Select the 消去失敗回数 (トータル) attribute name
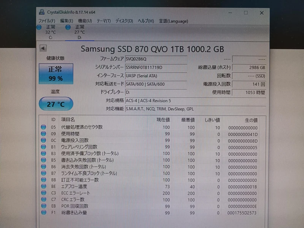 tap(84, 167)
